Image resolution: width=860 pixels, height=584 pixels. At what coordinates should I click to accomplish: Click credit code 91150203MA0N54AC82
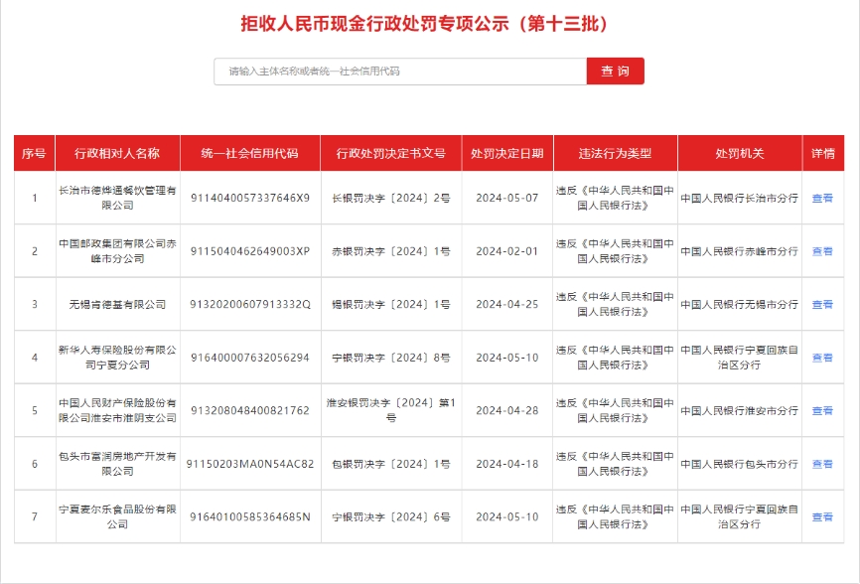click(x=250, y=464)
